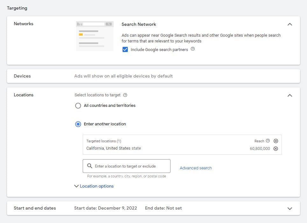Uncheck Include Google search partners
This screenshot has width=307, height=223.
click(x=125, y=49)
